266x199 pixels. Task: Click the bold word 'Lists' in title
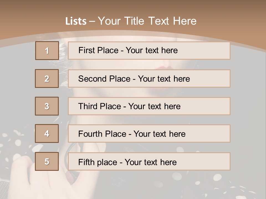76,21
